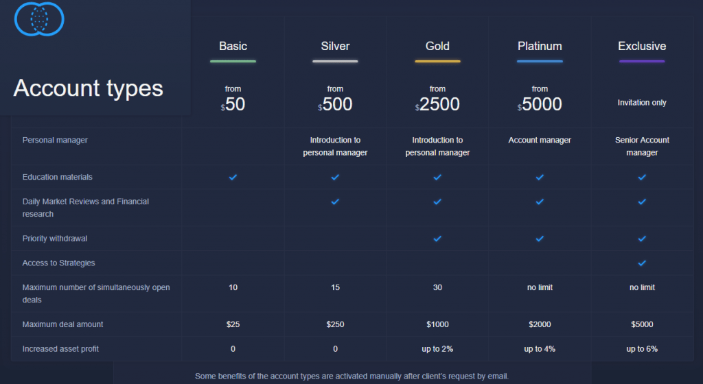703x384 pixels.
Task: Click the Access to Strategies row label
Action: pyautogui.click(x=58, y=263)
